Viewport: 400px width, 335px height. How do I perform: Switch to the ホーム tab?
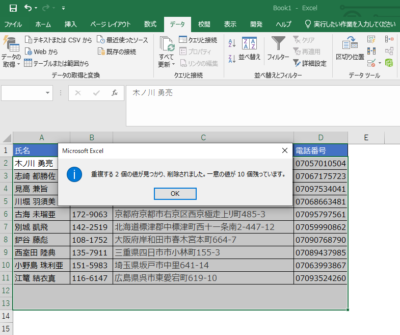(43, 24)
